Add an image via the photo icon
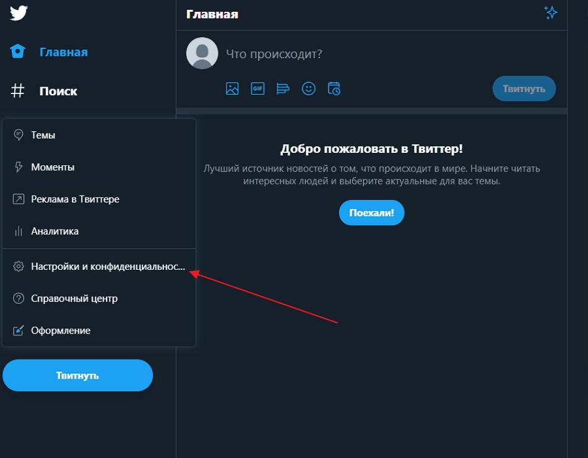The height and width of the screenshot is (458, 588). click(232, 89)
